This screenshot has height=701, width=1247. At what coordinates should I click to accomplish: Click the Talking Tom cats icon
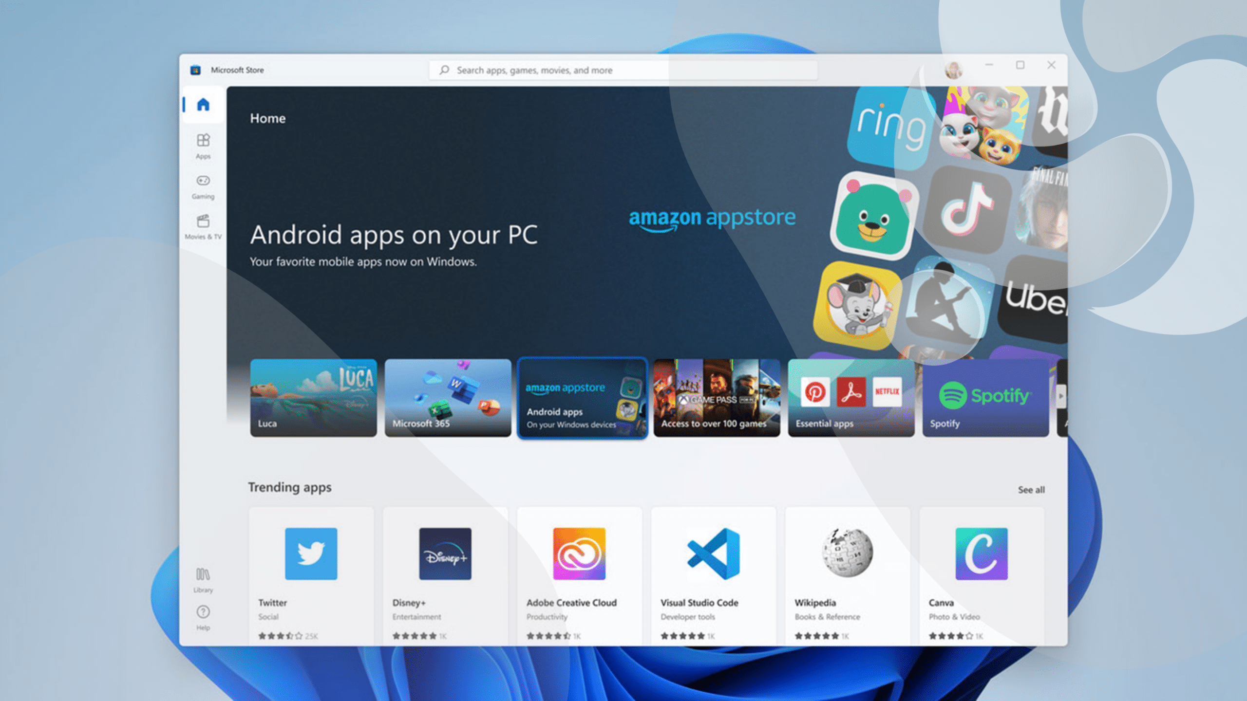click(x=983, y=126)
